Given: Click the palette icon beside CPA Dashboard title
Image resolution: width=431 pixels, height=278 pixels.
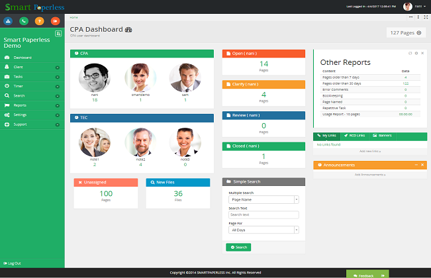Looking at the screenshot, I should (x=128, y=30).
